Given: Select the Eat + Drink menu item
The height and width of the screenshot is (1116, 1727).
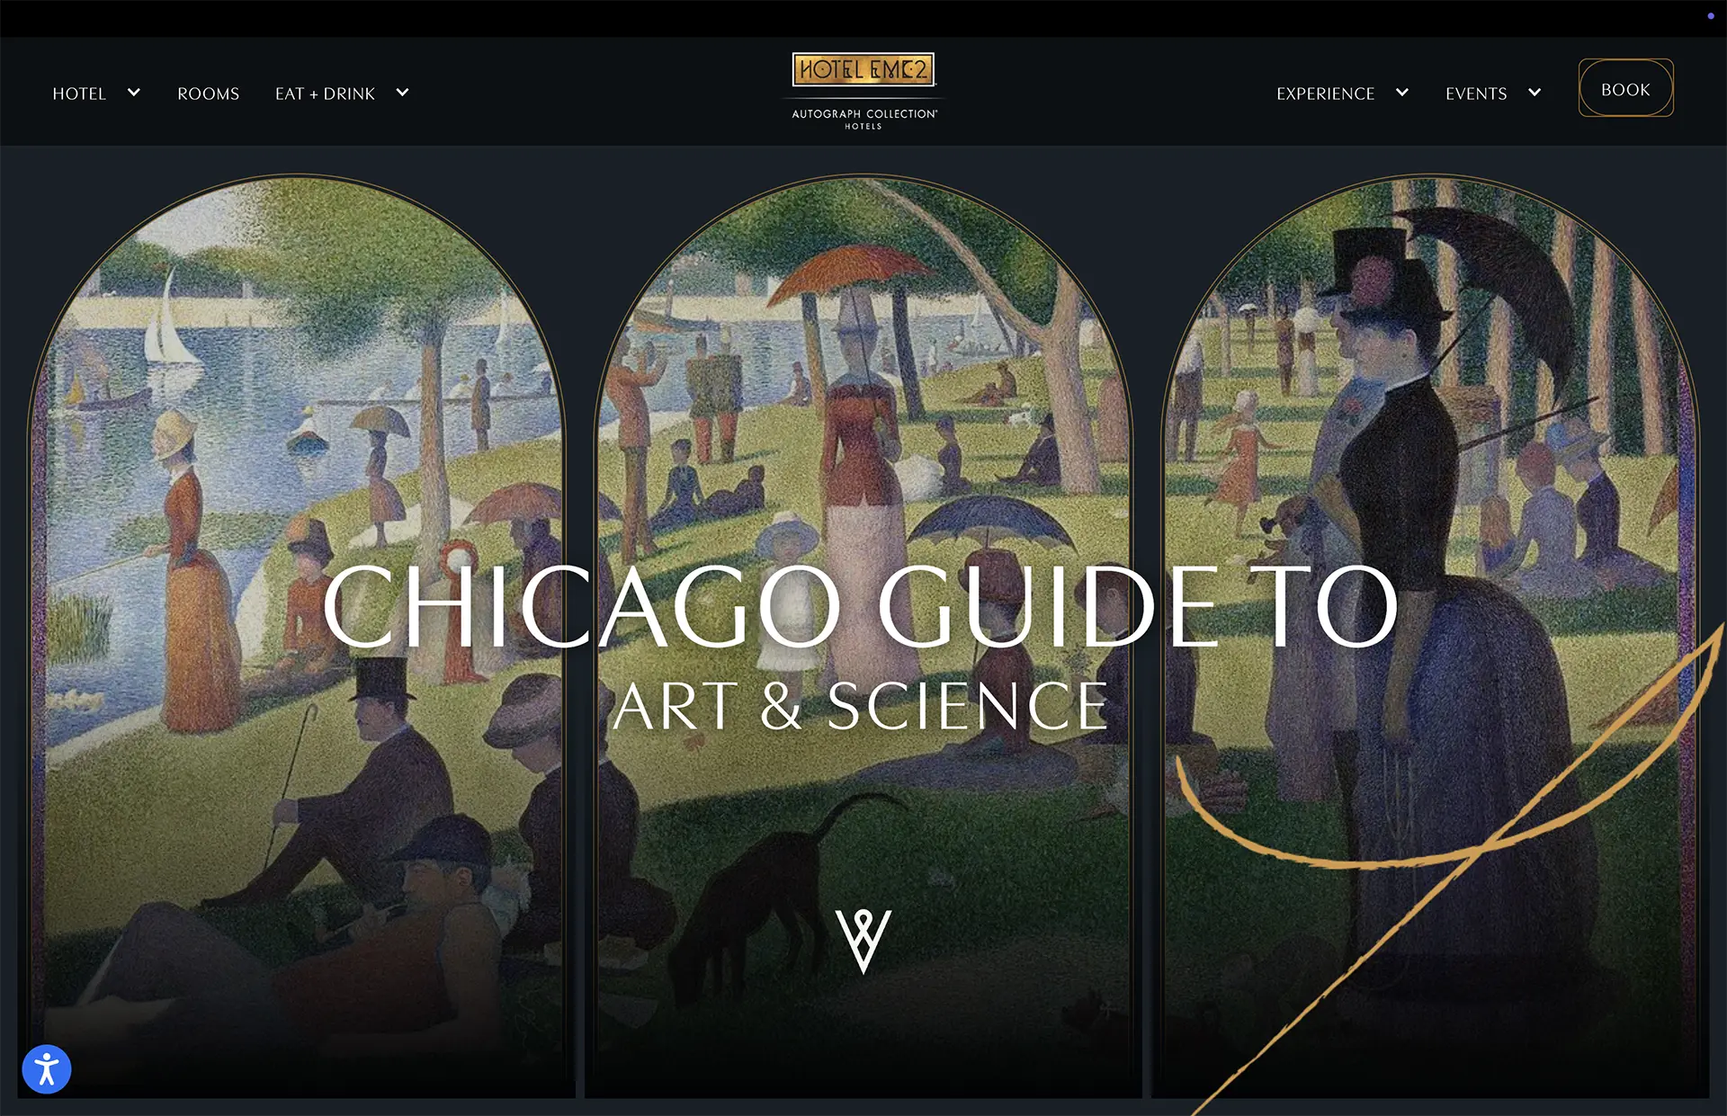Looking at the screenshot, I should click(x=325, y=94).
